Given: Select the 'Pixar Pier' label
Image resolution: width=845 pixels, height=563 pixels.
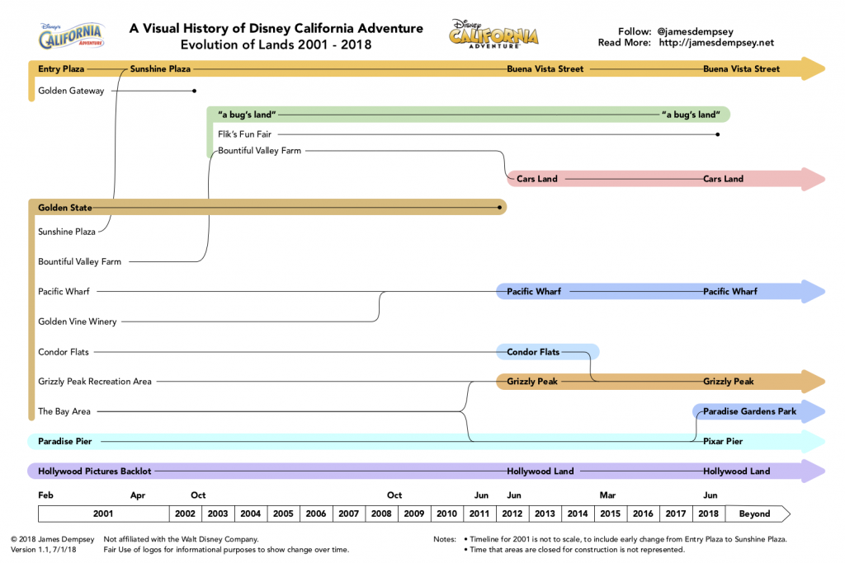Looking at the screenshot, I should click(x=723, y=441).
